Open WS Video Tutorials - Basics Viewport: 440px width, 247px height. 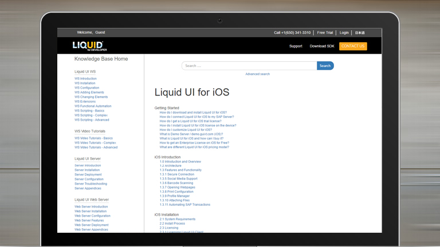coord(93,138)
